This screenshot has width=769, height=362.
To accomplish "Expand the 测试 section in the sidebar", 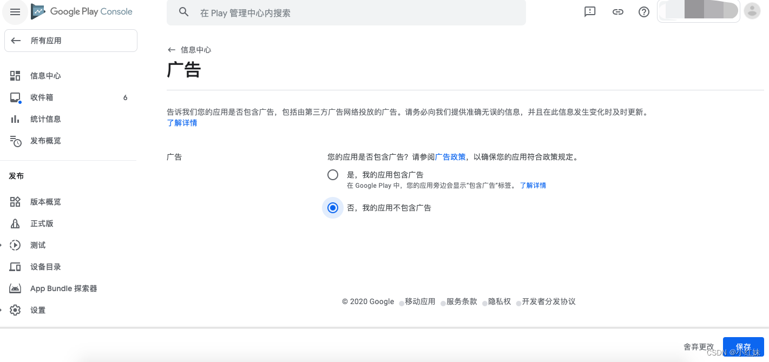I will click(x=37, y=245).
